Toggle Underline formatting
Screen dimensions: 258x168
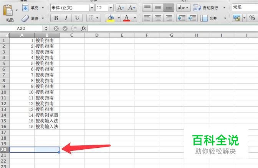click(x=77, y=18)
